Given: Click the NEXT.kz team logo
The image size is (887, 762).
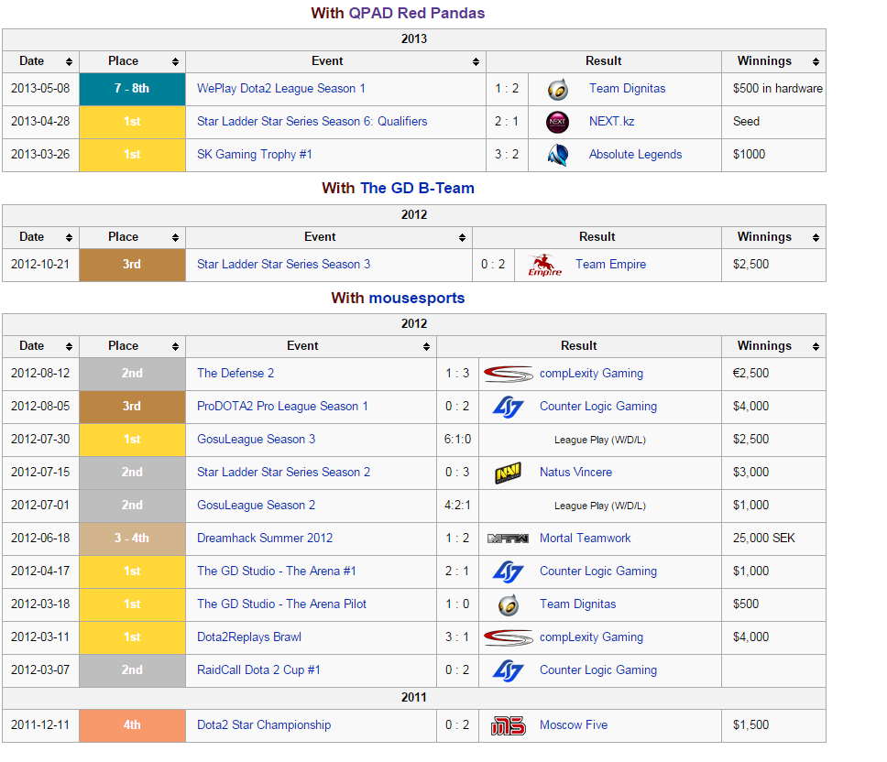Looking at the screenshot, I should [x=558, y=122].
